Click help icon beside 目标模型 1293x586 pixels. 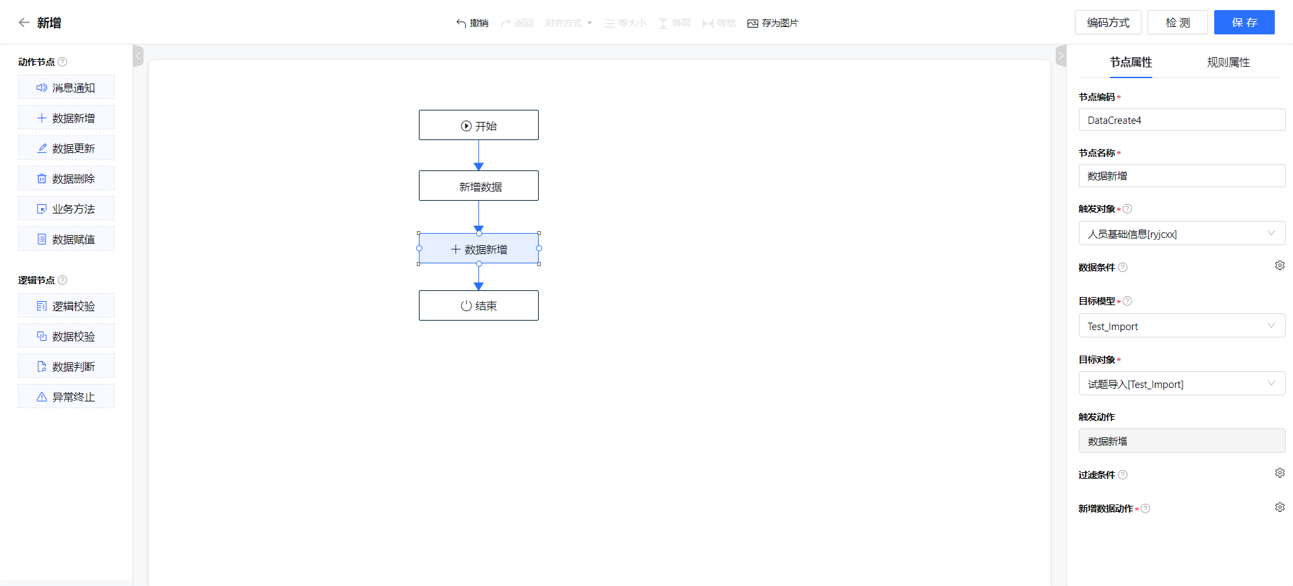(1127, 301)
